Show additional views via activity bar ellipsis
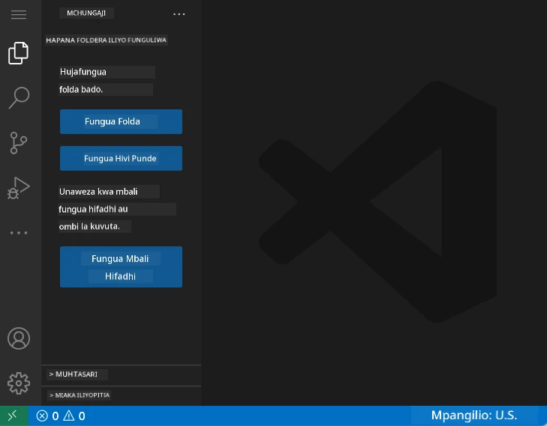Image resolution: width=547 pixels, height=426 pixels. point(19,233)
